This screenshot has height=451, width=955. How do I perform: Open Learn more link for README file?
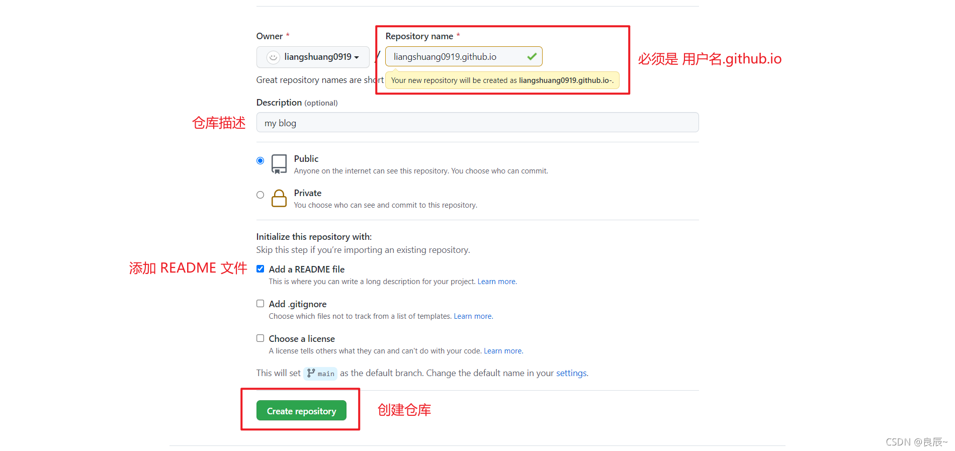click(x=496, y=282)
